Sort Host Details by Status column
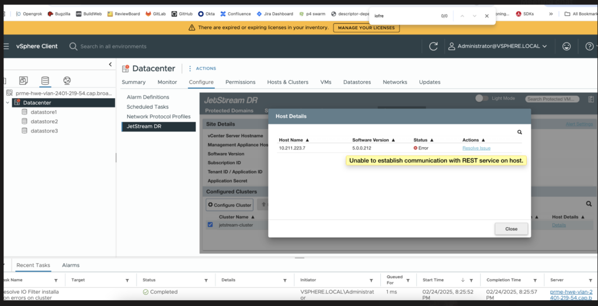 (x=424, y=140)
